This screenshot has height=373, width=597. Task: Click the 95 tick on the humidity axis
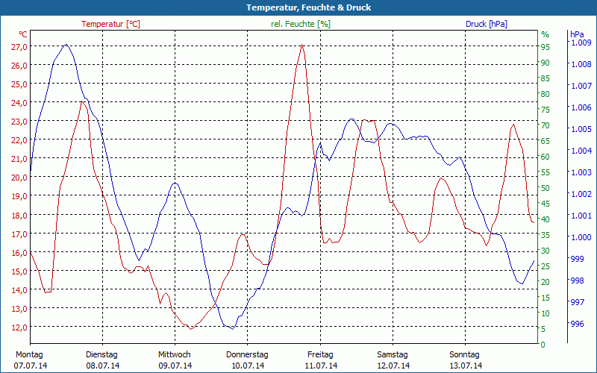tap(545, 46)
